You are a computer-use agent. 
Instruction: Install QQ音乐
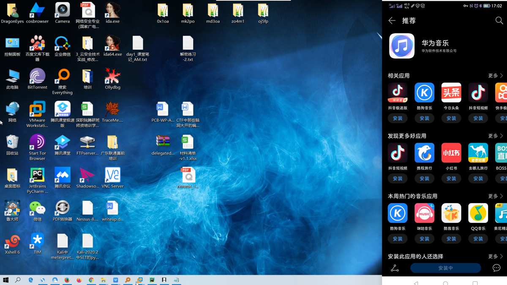(x=478, y=239)
